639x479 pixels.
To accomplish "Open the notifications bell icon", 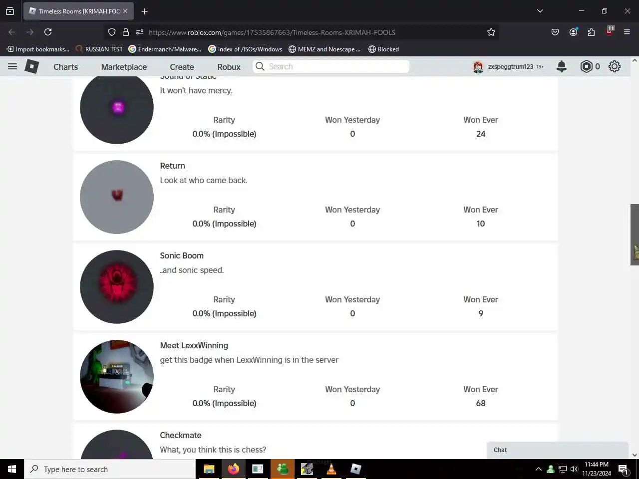I will coord(562,66).
